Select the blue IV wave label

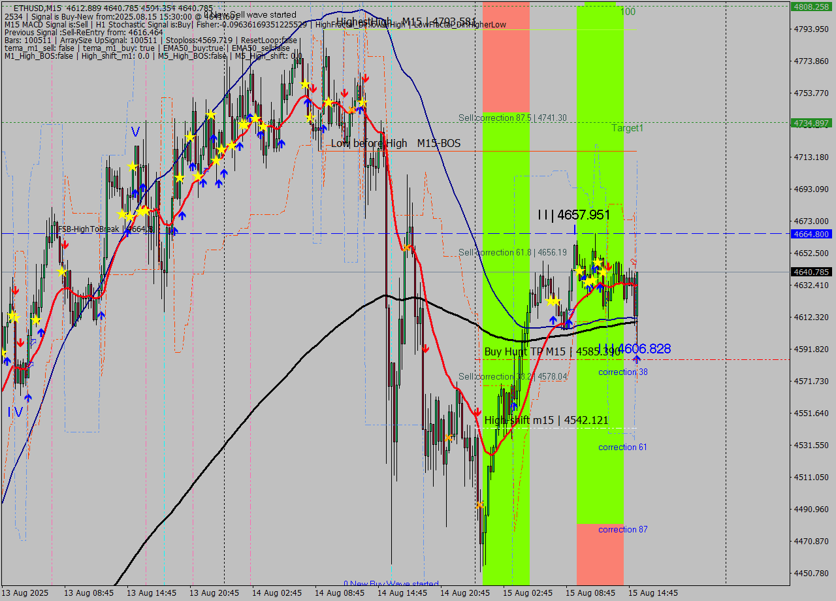(15, 412)
